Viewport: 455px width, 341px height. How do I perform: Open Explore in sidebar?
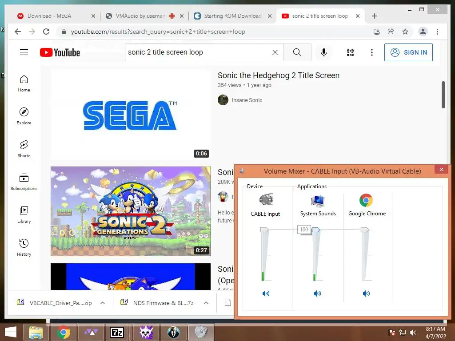24,116
